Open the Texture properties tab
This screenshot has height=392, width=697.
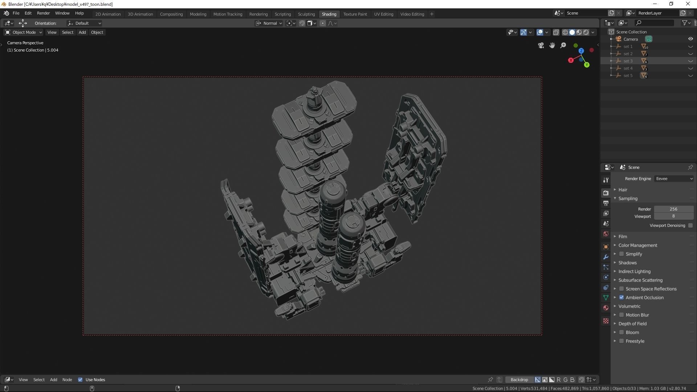click(x=606, y=321)
